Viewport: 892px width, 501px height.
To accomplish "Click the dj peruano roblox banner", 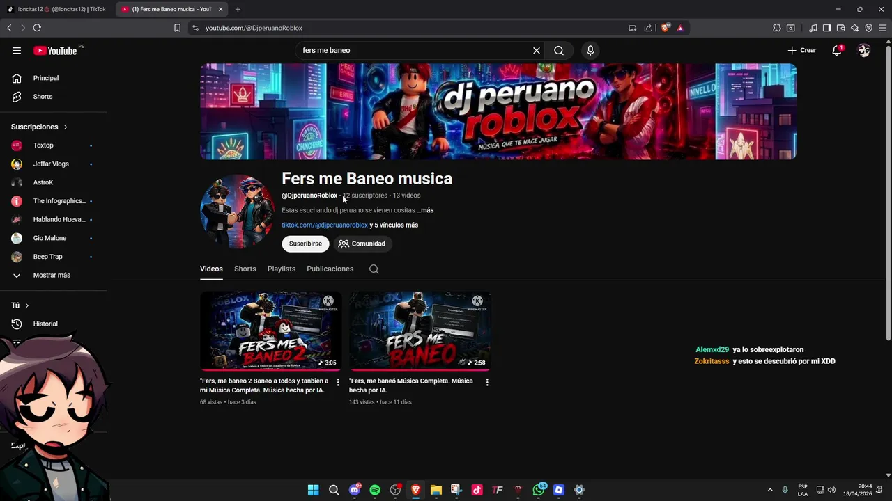I will tap(498, 111).
